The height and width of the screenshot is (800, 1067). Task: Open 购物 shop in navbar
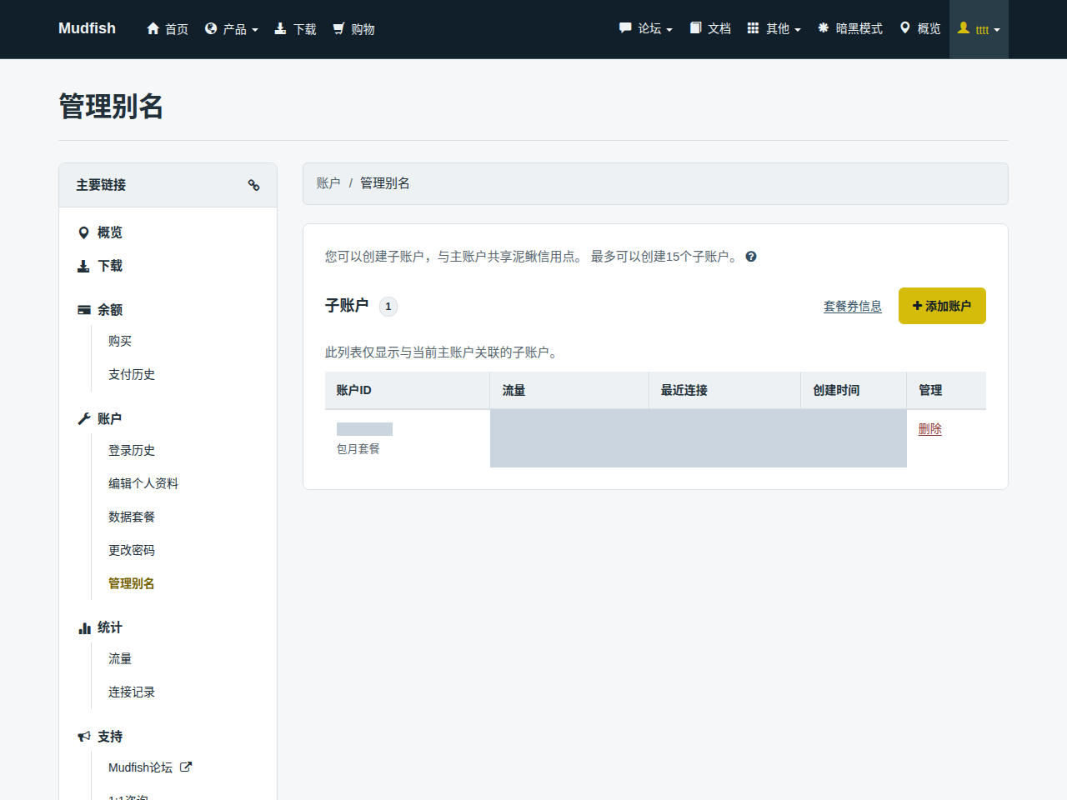point(354,29)
